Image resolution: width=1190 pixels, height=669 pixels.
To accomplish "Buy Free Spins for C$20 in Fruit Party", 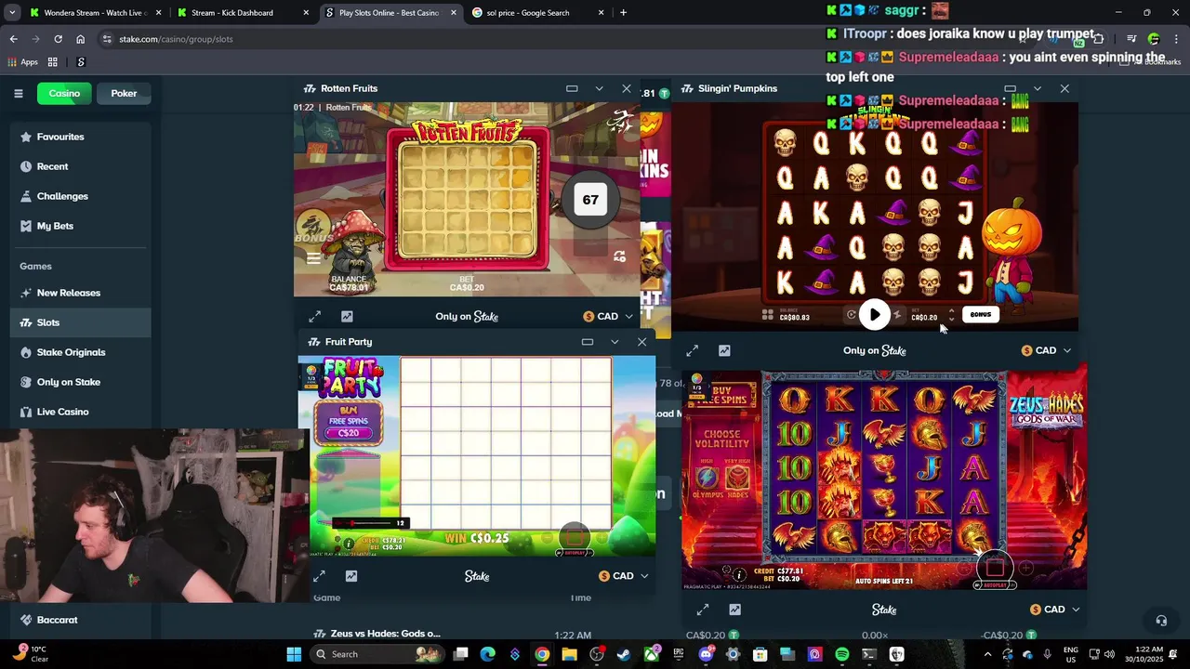I will [349, 422].
